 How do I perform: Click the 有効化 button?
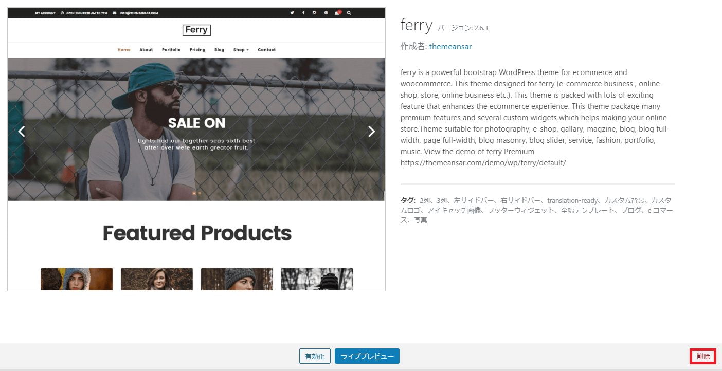pos(315,356)
